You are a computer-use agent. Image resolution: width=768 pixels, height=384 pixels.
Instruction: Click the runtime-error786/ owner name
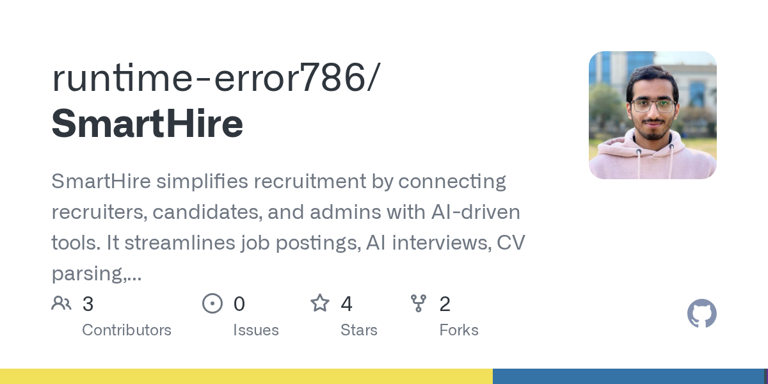point(216,78)
